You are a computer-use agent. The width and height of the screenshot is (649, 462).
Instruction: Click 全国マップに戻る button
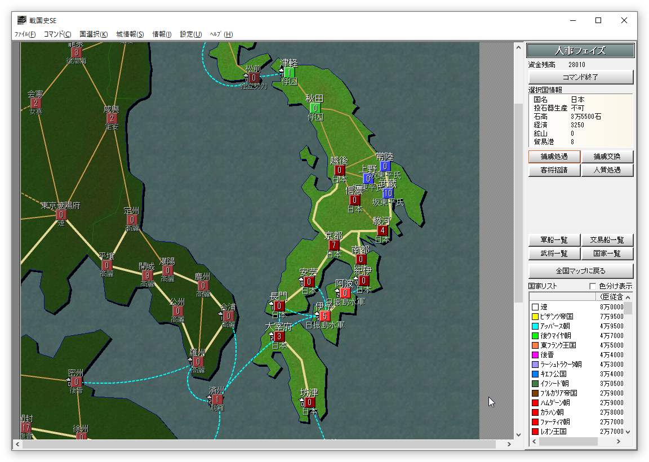580,271
